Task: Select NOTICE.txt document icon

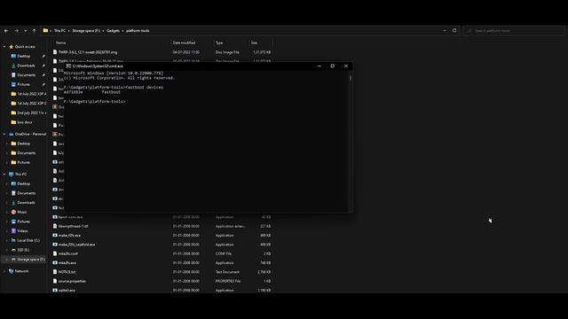Action: [x=55, y=272]
